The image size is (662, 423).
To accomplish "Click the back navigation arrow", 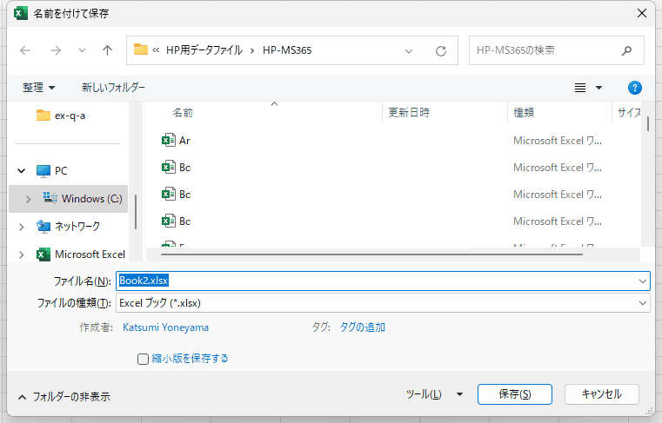I will pos(25,50).
